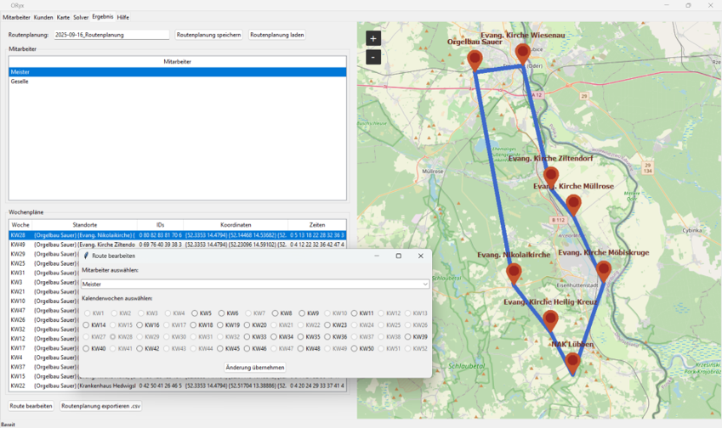Select calendar week KW39 radio button
Viewport: 722px width, 428px height.
click(x=408, y=337)
